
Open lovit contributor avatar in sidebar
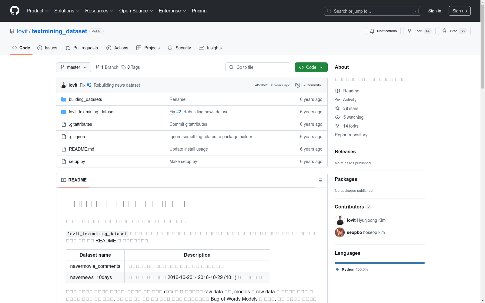pos(340,220)
